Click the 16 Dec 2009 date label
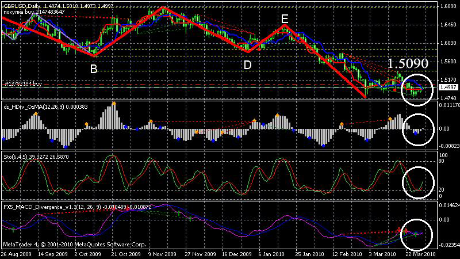The height and width of the screenshot is (259, 460). [237, 254]
